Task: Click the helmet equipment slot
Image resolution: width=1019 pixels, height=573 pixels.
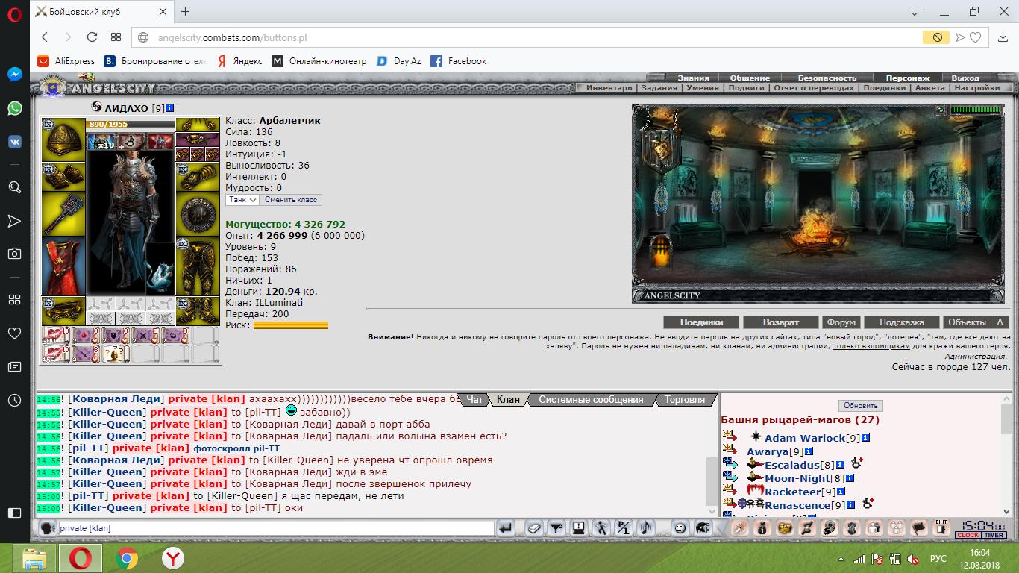Action: (63, 139)
